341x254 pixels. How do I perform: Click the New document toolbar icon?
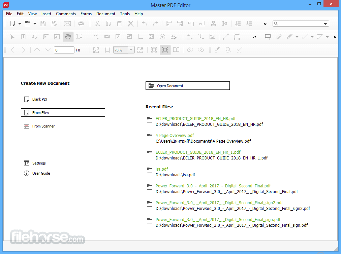tap(12, 24)
